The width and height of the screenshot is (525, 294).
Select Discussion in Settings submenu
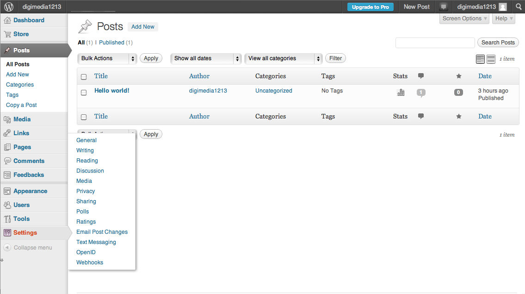(90, 171)
